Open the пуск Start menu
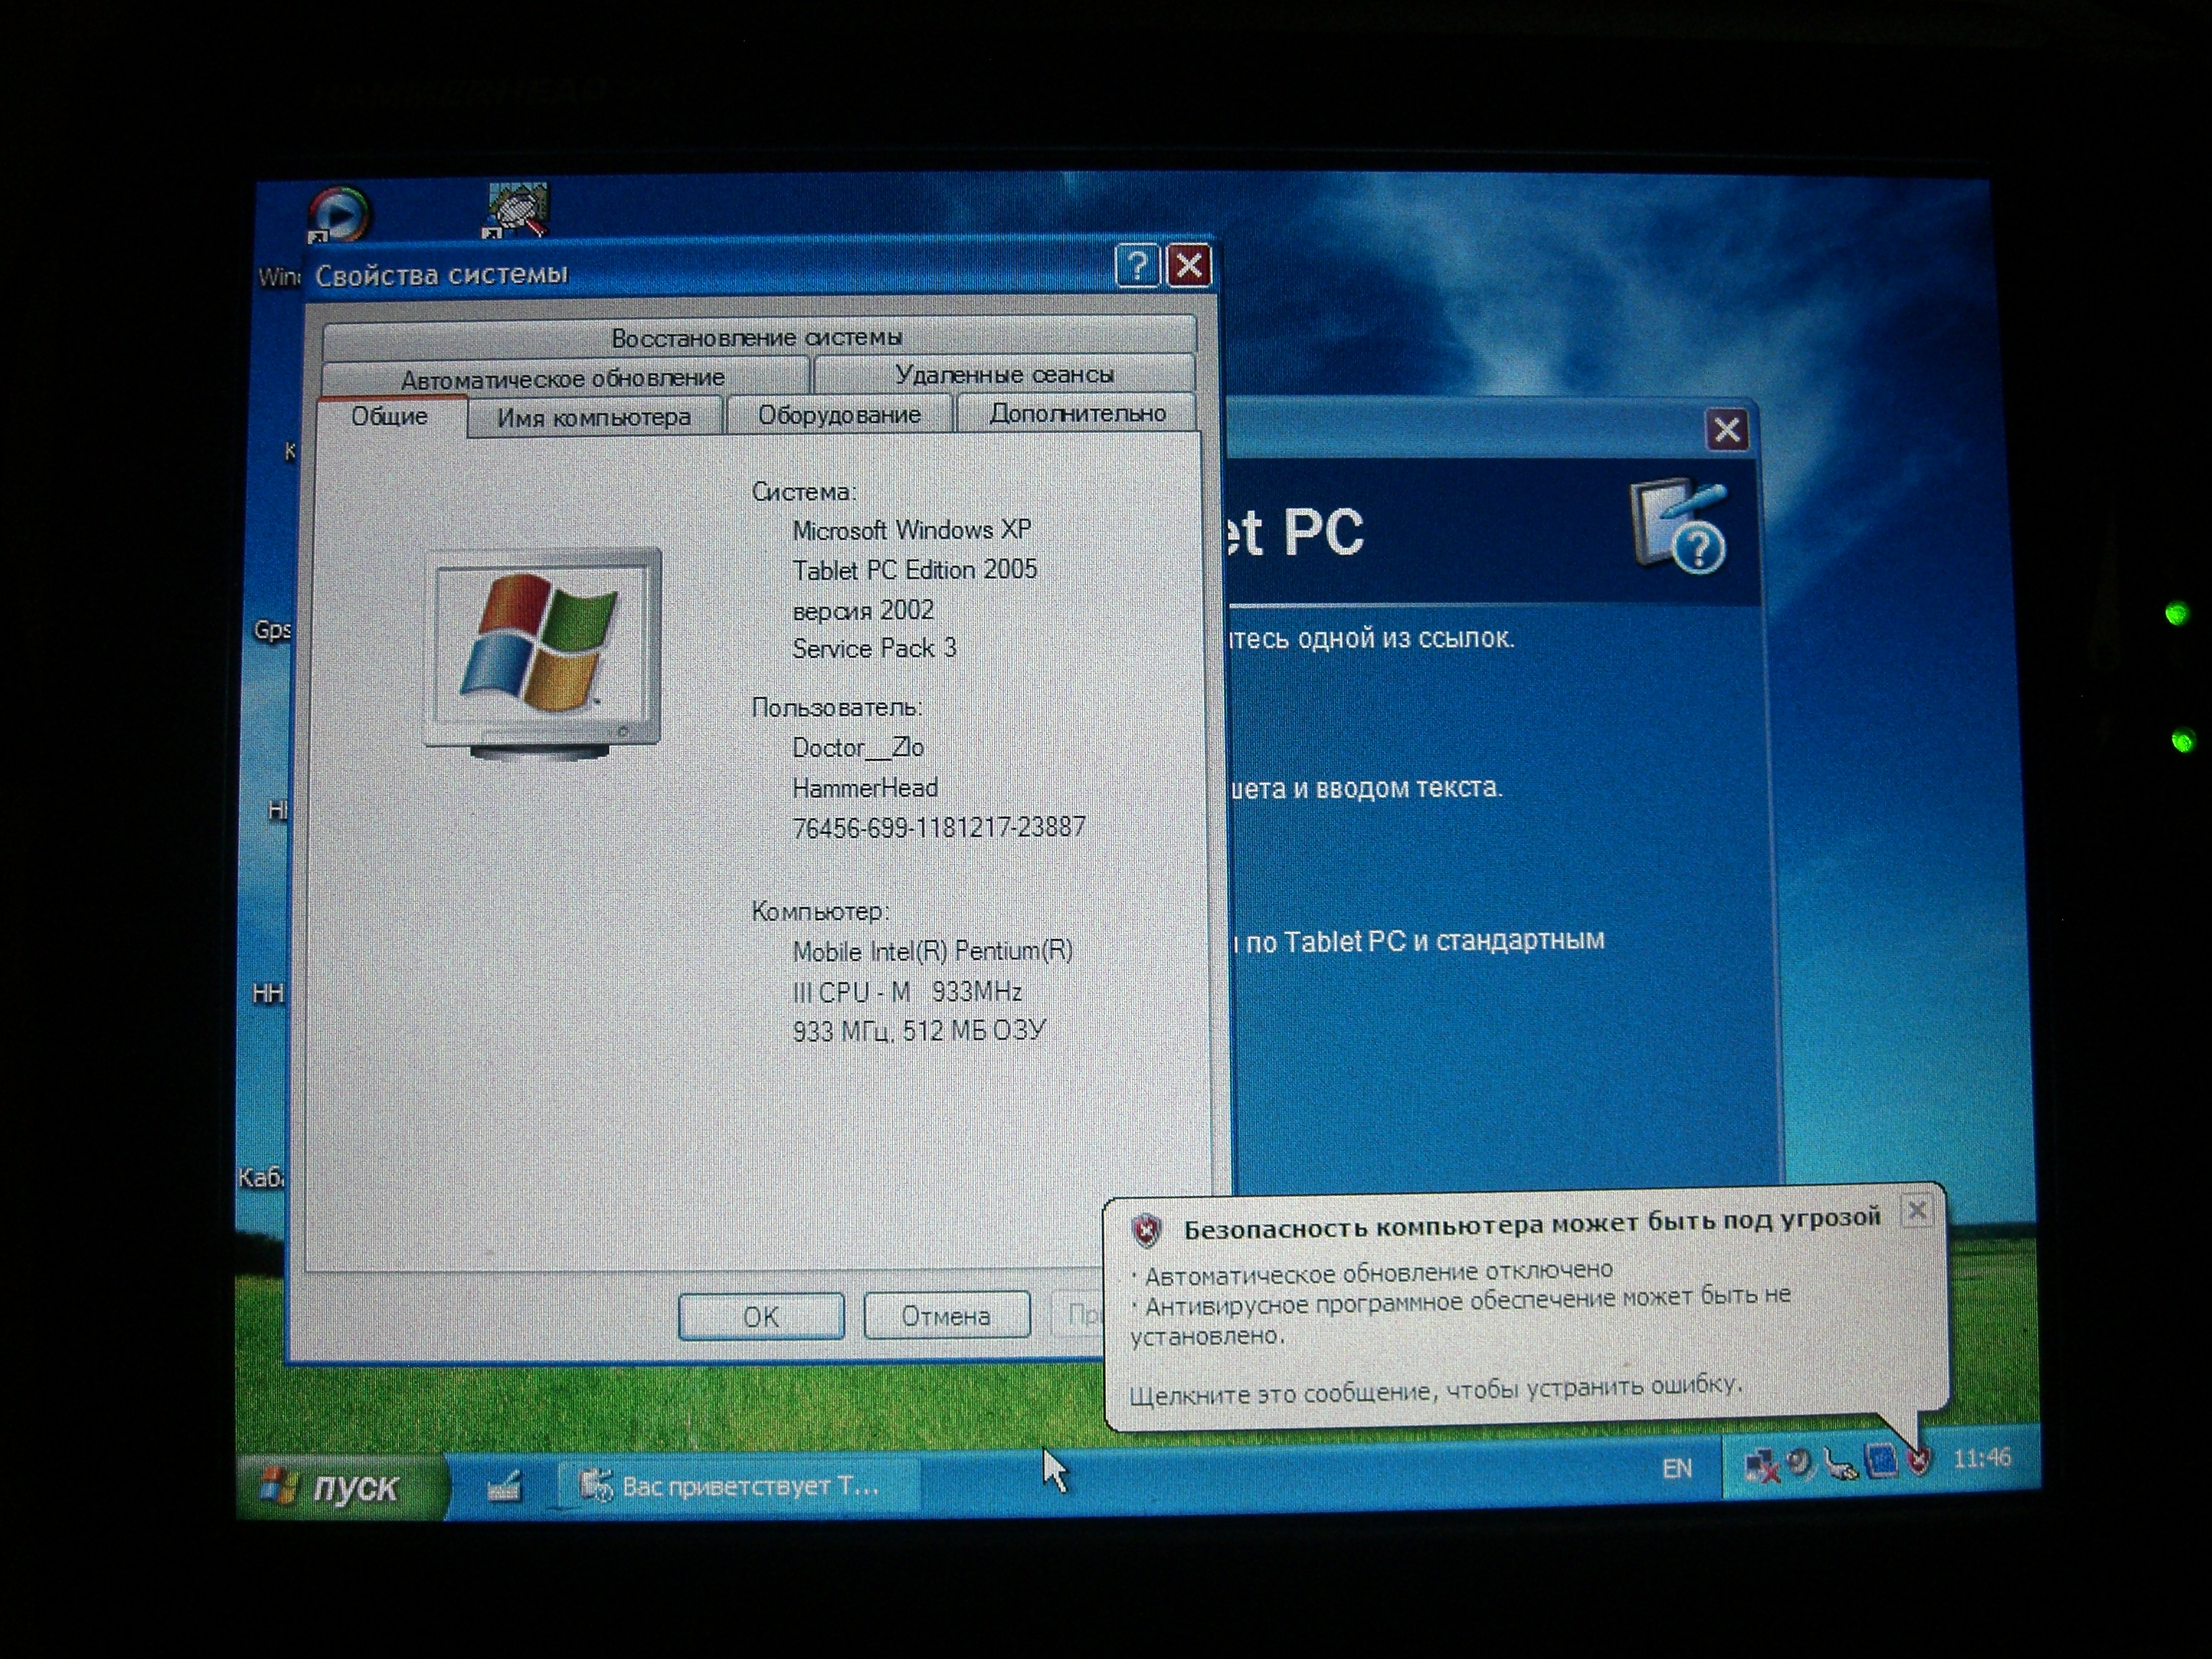 [342, 1487]
